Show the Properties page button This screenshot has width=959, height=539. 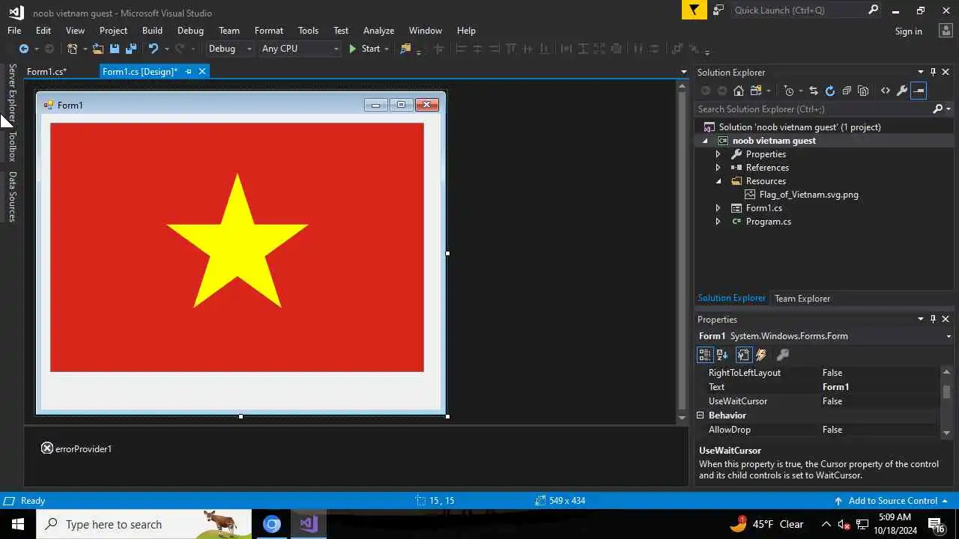pos(743,355)
